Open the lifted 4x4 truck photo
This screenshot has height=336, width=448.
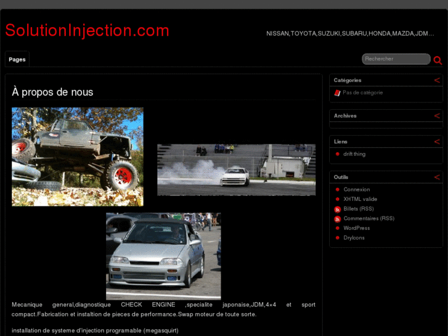[78, 157]
